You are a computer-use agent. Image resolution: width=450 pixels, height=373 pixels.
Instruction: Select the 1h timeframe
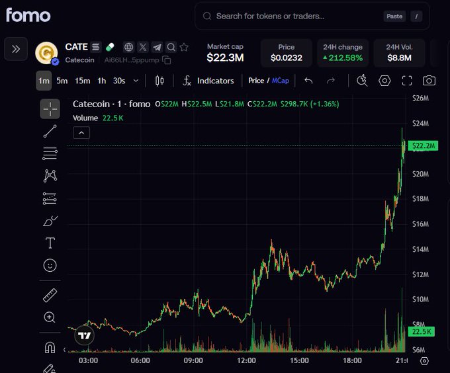102,81
